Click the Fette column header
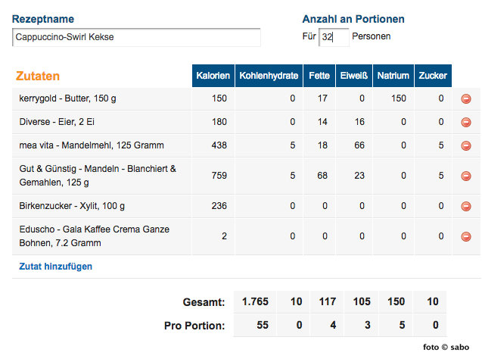 click(319, 76)
